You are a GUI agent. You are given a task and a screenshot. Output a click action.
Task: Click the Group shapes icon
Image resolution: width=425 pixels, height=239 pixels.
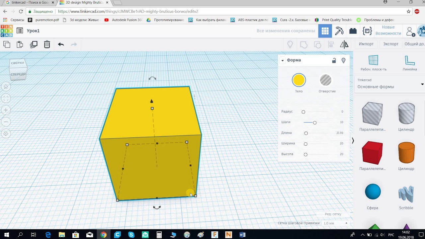point(303,44)
